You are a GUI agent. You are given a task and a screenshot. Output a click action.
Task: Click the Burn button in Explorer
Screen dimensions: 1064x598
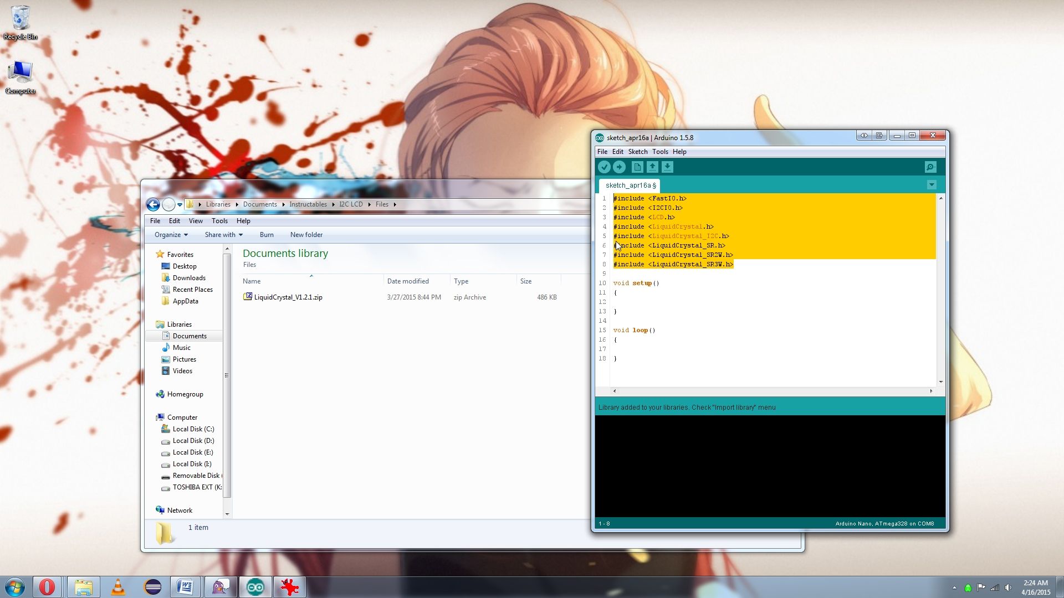(x=267, y=235)
